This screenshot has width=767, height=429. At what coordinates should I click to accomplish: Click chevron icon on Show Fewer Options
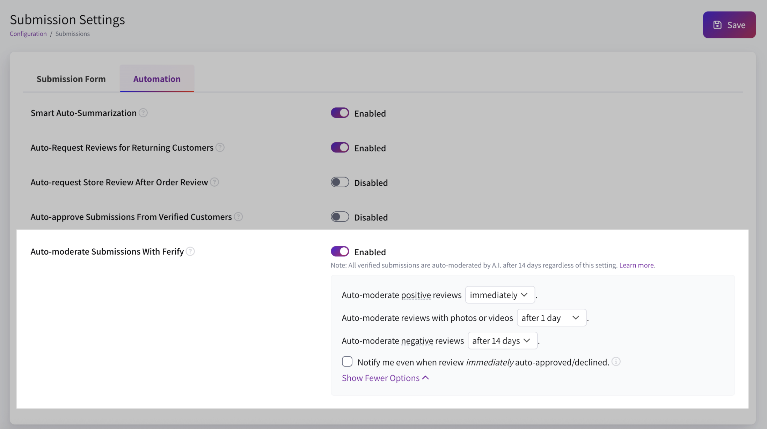point(425,378)
